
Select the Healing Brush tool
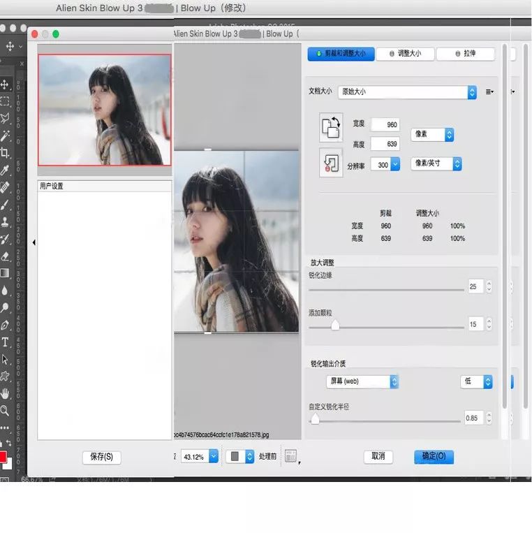point(5,187)
